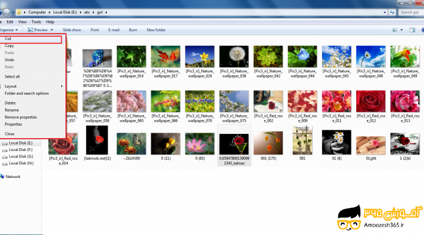This screenshot has width=424, height=235.
Task: Select the Nature_wallpaper_065 pink blossoms thumbnail
Action: tap(131, 102)
